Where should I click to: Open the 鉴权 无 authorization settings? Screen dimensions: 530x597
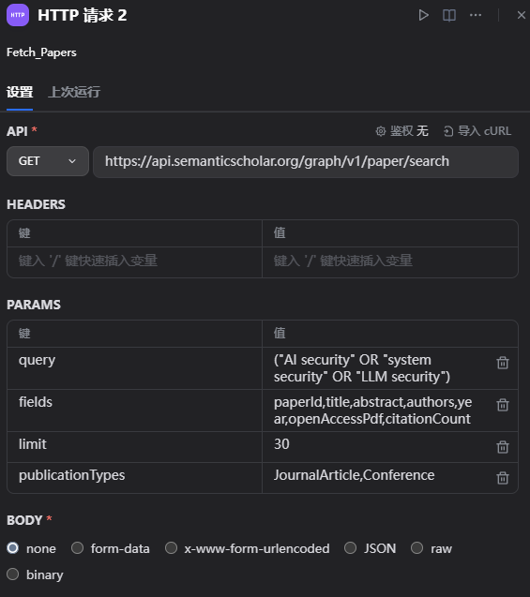click(402, 131)
